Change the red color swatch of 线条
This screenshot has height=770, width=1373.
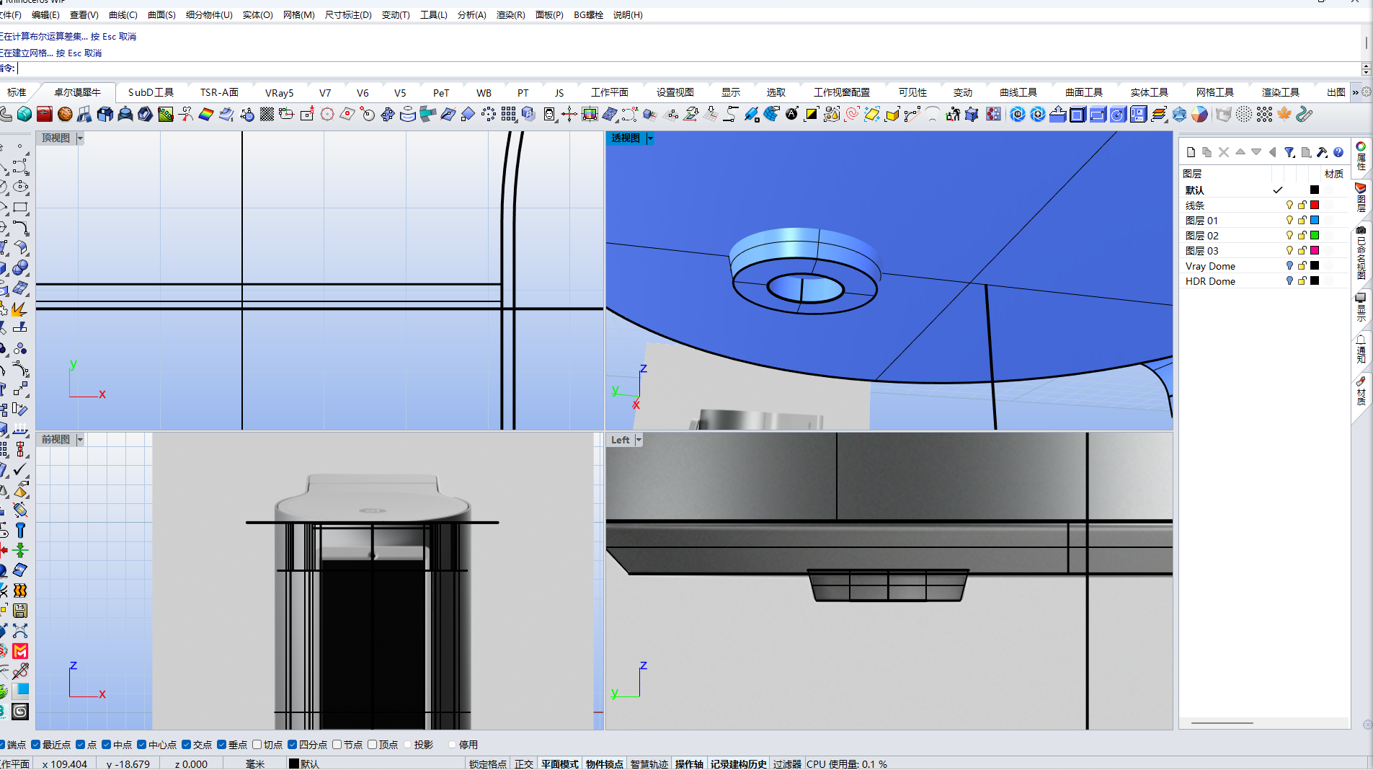coord(1315,205)
